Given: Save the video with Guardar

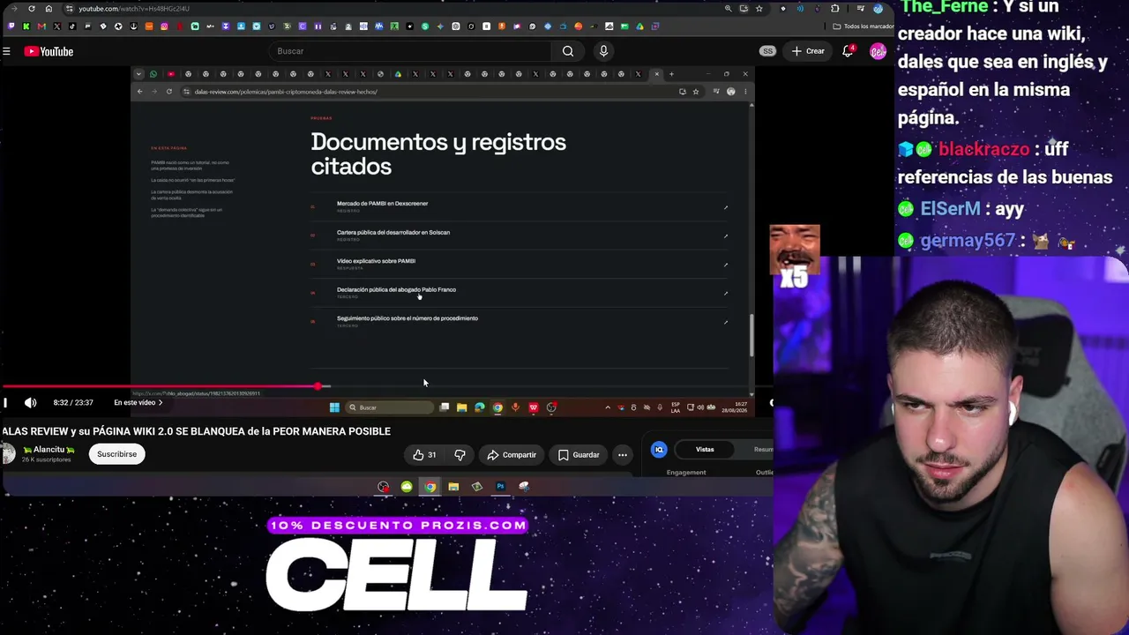Looking at the screenshot, I should click(x=579, y=455).
